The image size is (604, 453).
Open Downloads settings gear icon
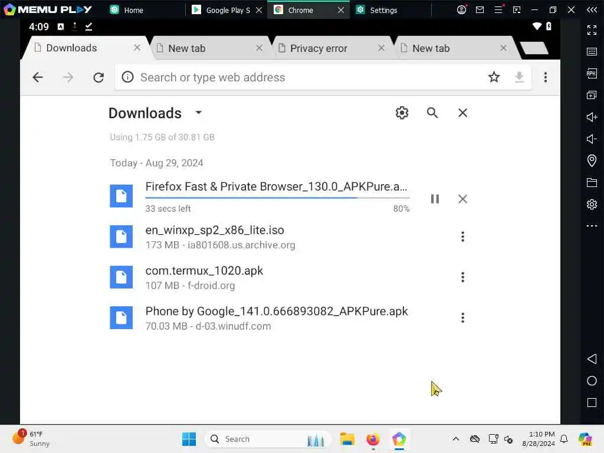[x=402, y=113]
